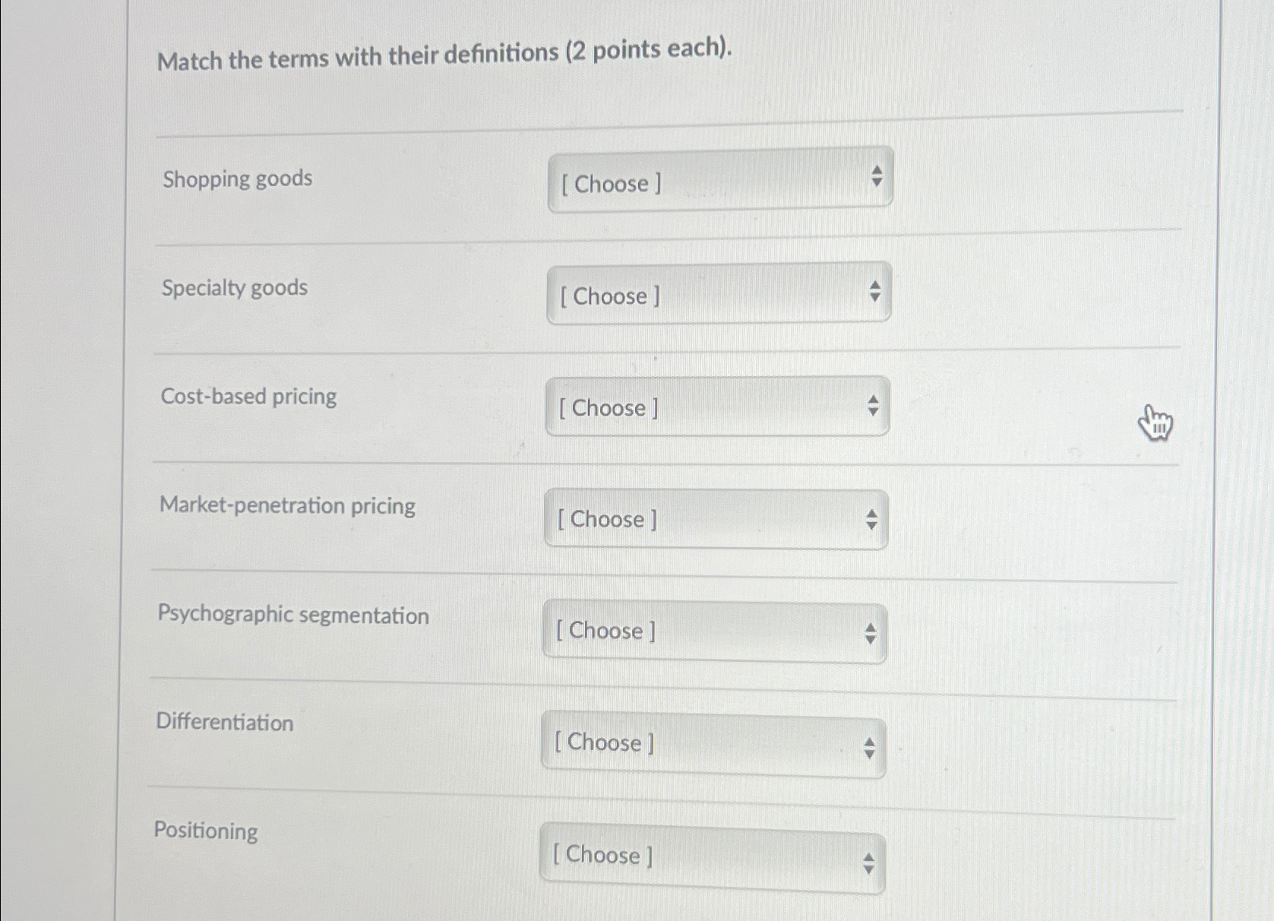Select the Cost-based pricing term label

click(x=248, y=396)
